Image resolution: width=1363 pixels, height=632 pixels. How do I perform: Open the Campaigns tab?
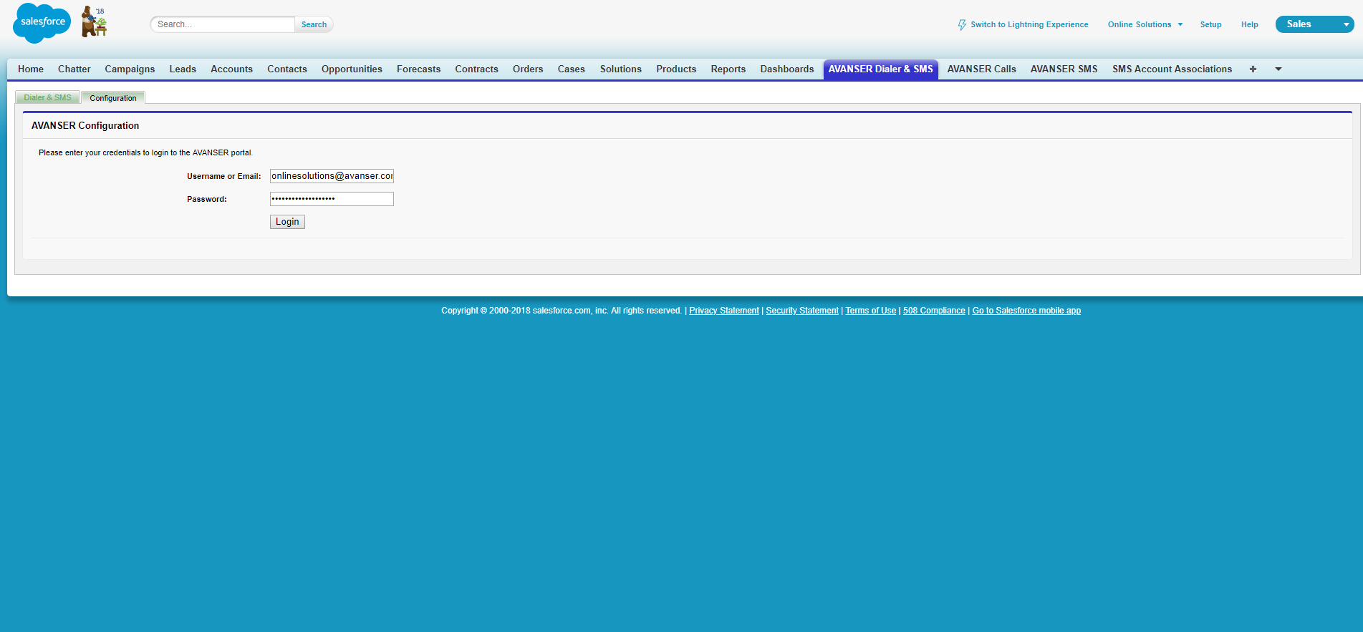coord(130,69)
